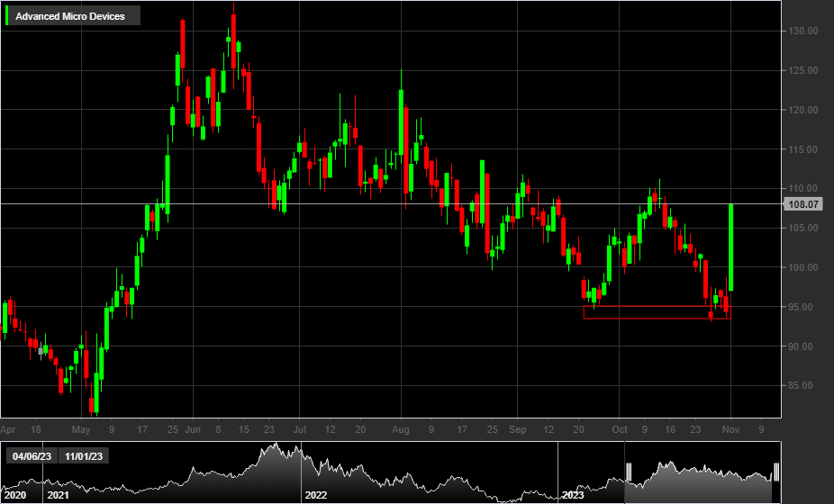Click the 2022 label in the navigator
Screen dimensions: 834x504
(316, 495)
